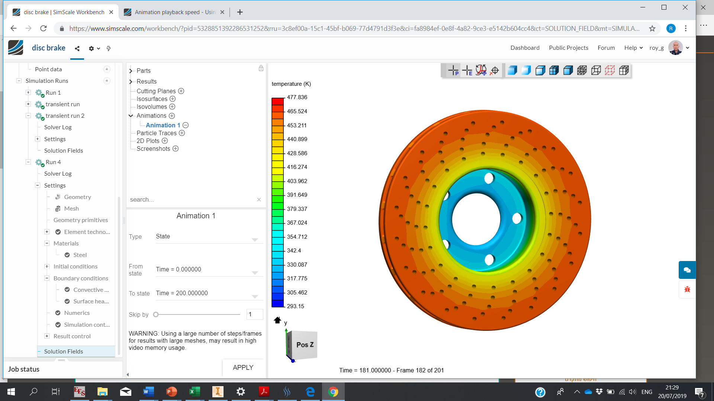
Task: Remove Animation 1 with minus icon
Action: [186, 125]
